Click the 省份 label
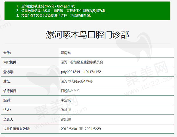 coord(7,53)
